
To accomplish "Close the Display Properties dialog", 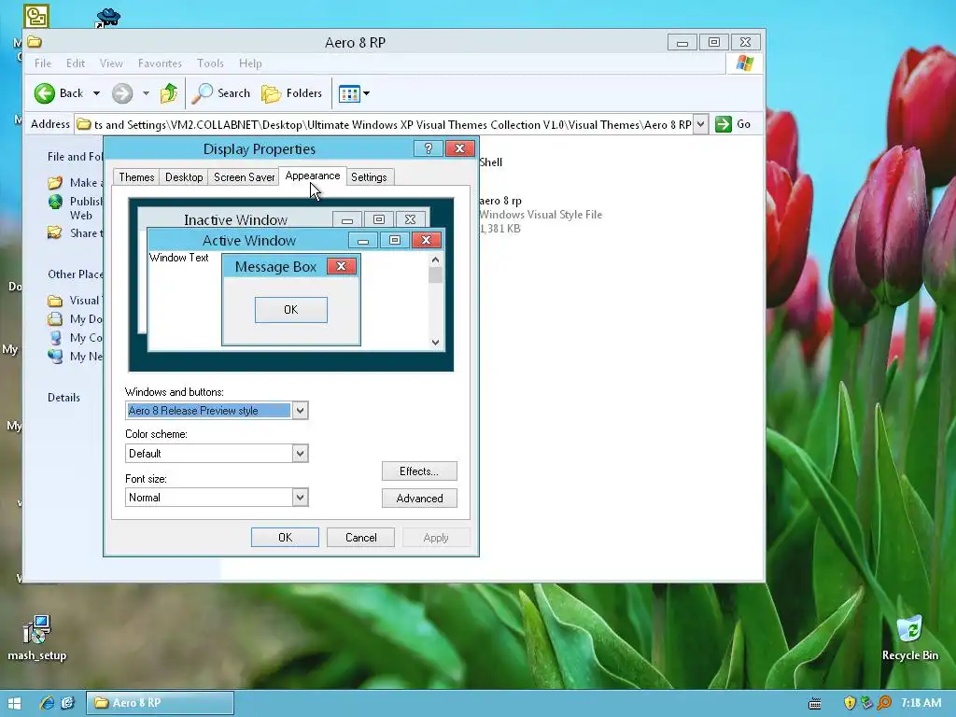I will 459,148.
